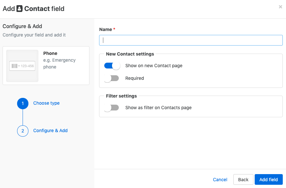The height and width of the screenshot is (188, 286).
Task: Disable Show on new Contact page toggle
Action: point(112,66)
